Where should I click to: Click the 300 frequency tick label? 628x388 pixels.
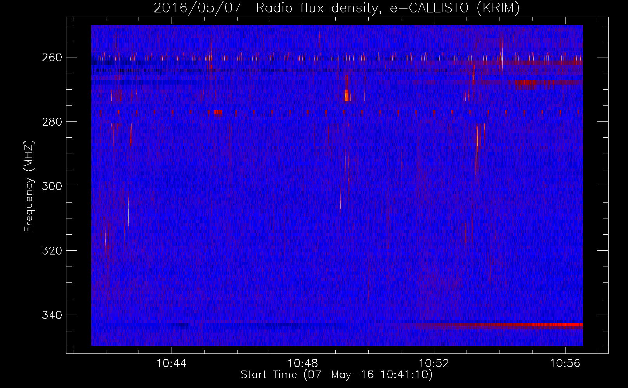pos(52,186)
